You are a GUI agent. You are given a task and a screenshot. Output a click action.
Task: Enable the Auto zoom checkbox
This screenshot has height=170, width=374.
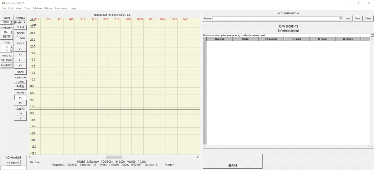[x=17, y=38]
